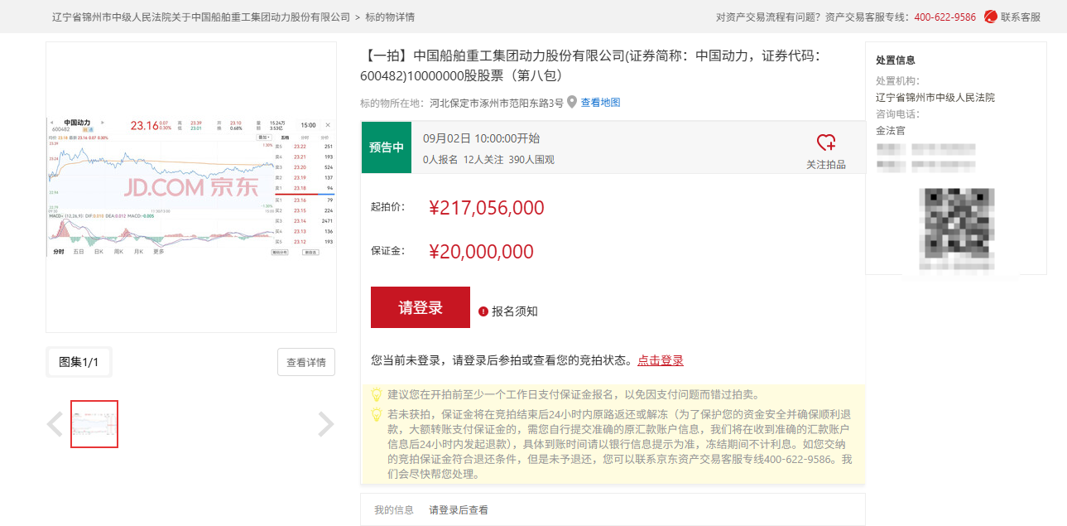Click the map pin location icon
Viewport: 1067px width, 526px height.
(x=572, y=102)
